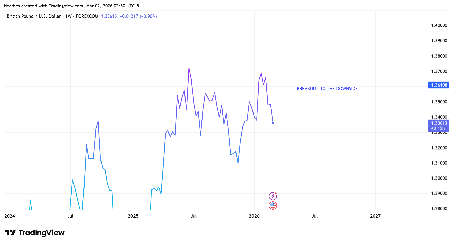This screenshot has width=455, height=244.
Task: Click the blue dot ending the price line
Action: coord(273,123)
